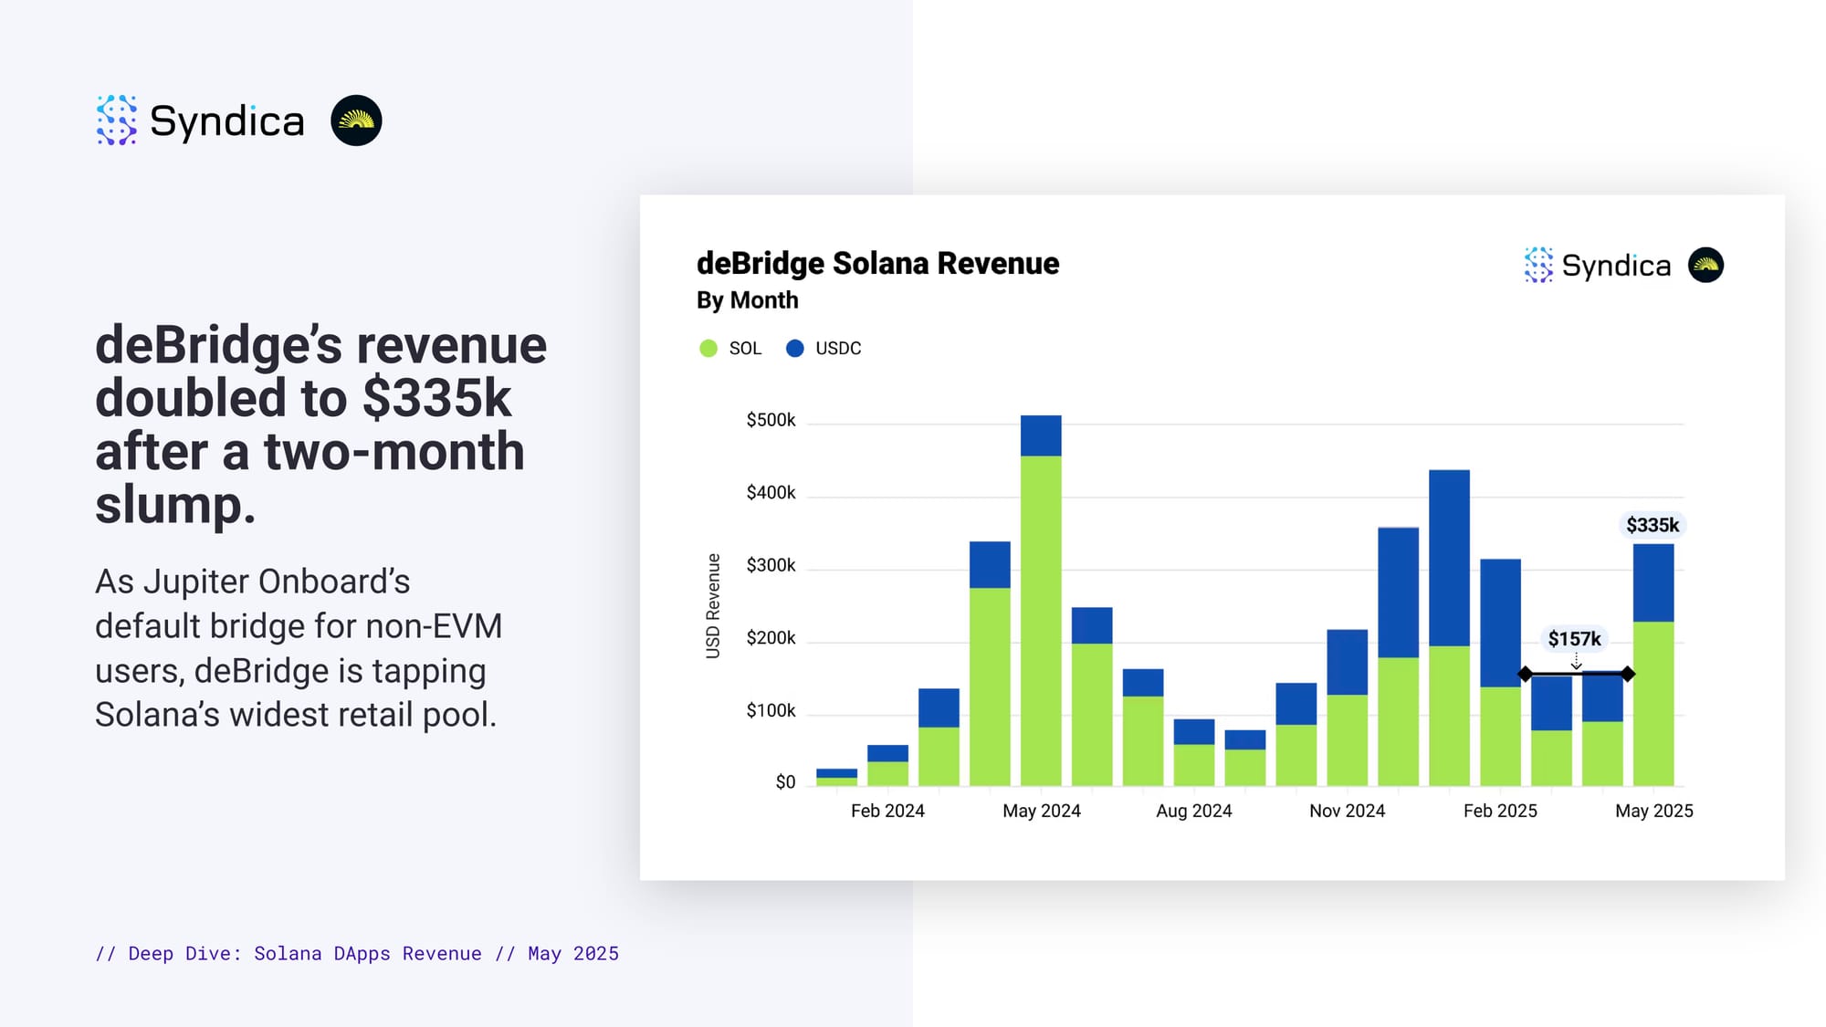Click the May 2024 x-axis label
The image size is (1826, 1027).
click(1041, 811)
